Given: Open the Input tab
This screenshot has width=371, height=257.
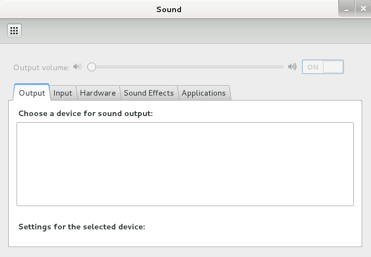Looking at the screenshot, I should pyautogui.click(x=62, y=93).
